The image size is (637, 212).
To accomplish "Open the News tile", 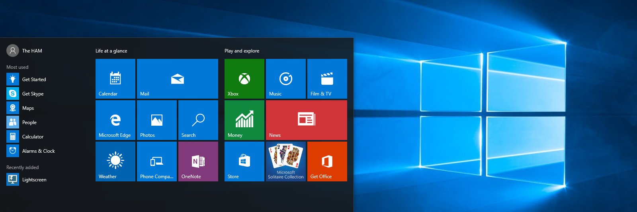I will point(307,120).
